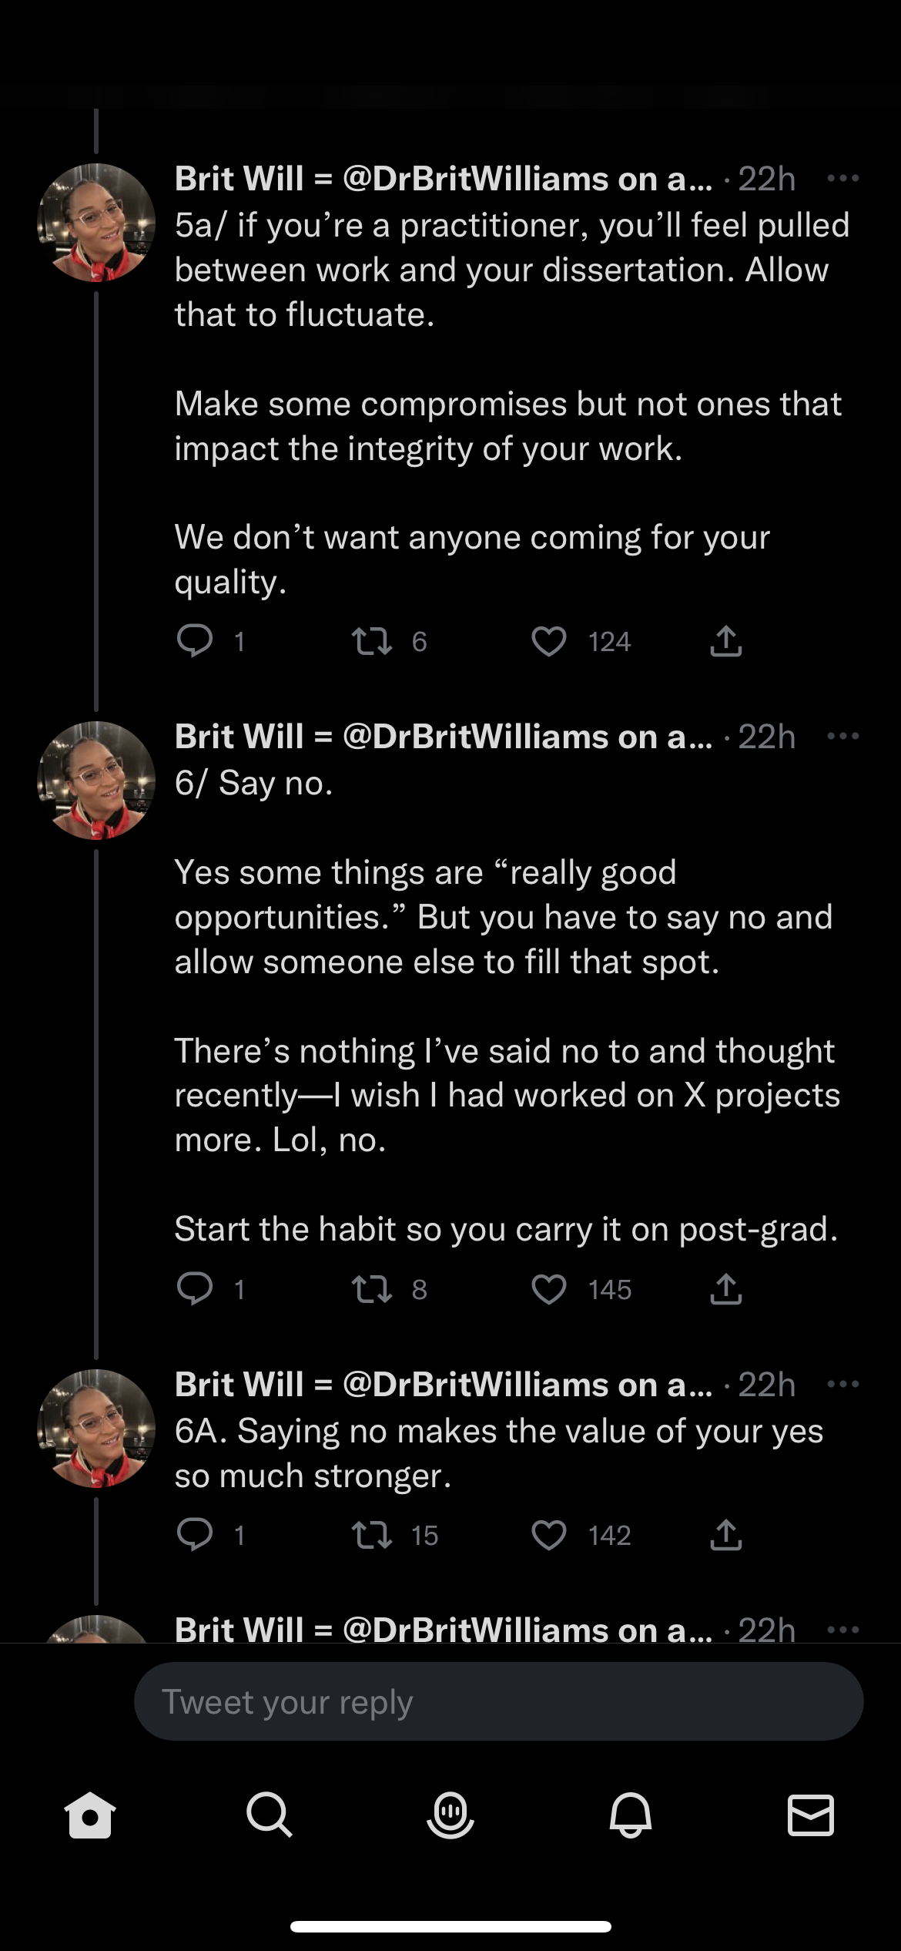Image resolution: width=901 pixels, height=1951 pixels.
Task: Open the Notifications bell tab
Action: (631, 1815)
